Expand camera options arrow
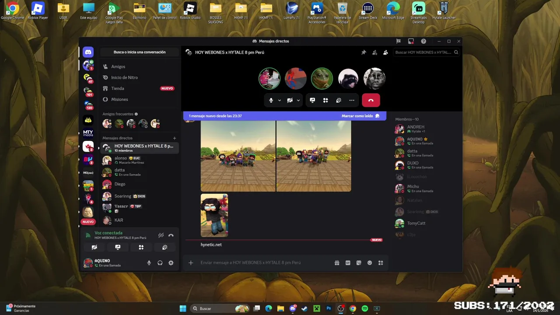 tap(298, 100)
